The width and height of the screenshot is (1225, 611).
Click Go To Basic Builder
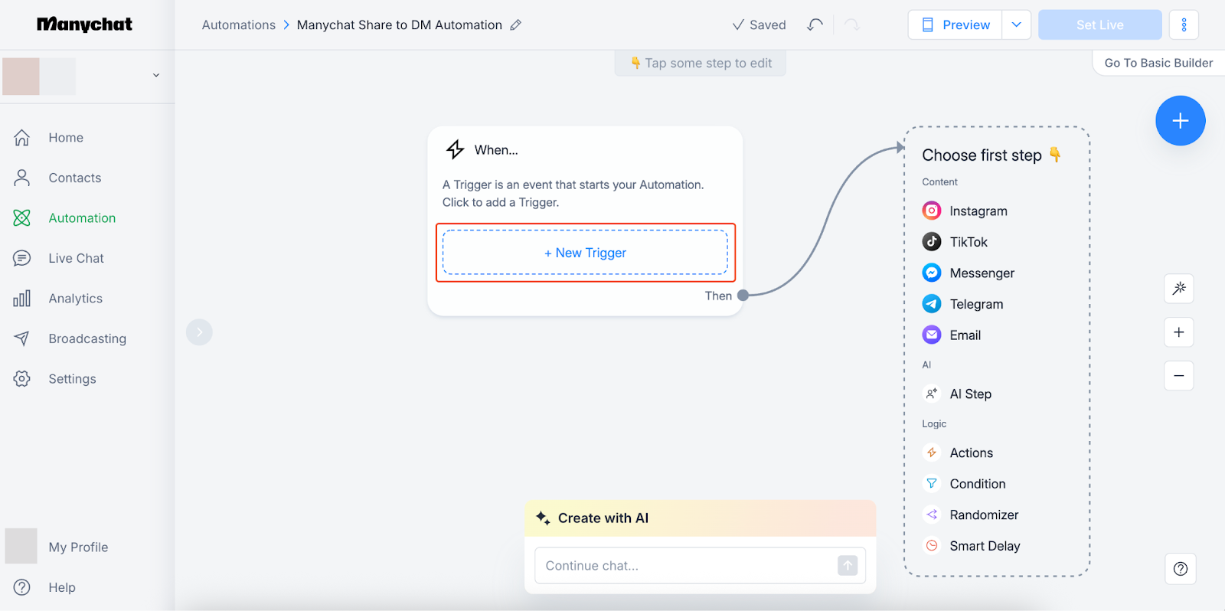click(1158, 64)
